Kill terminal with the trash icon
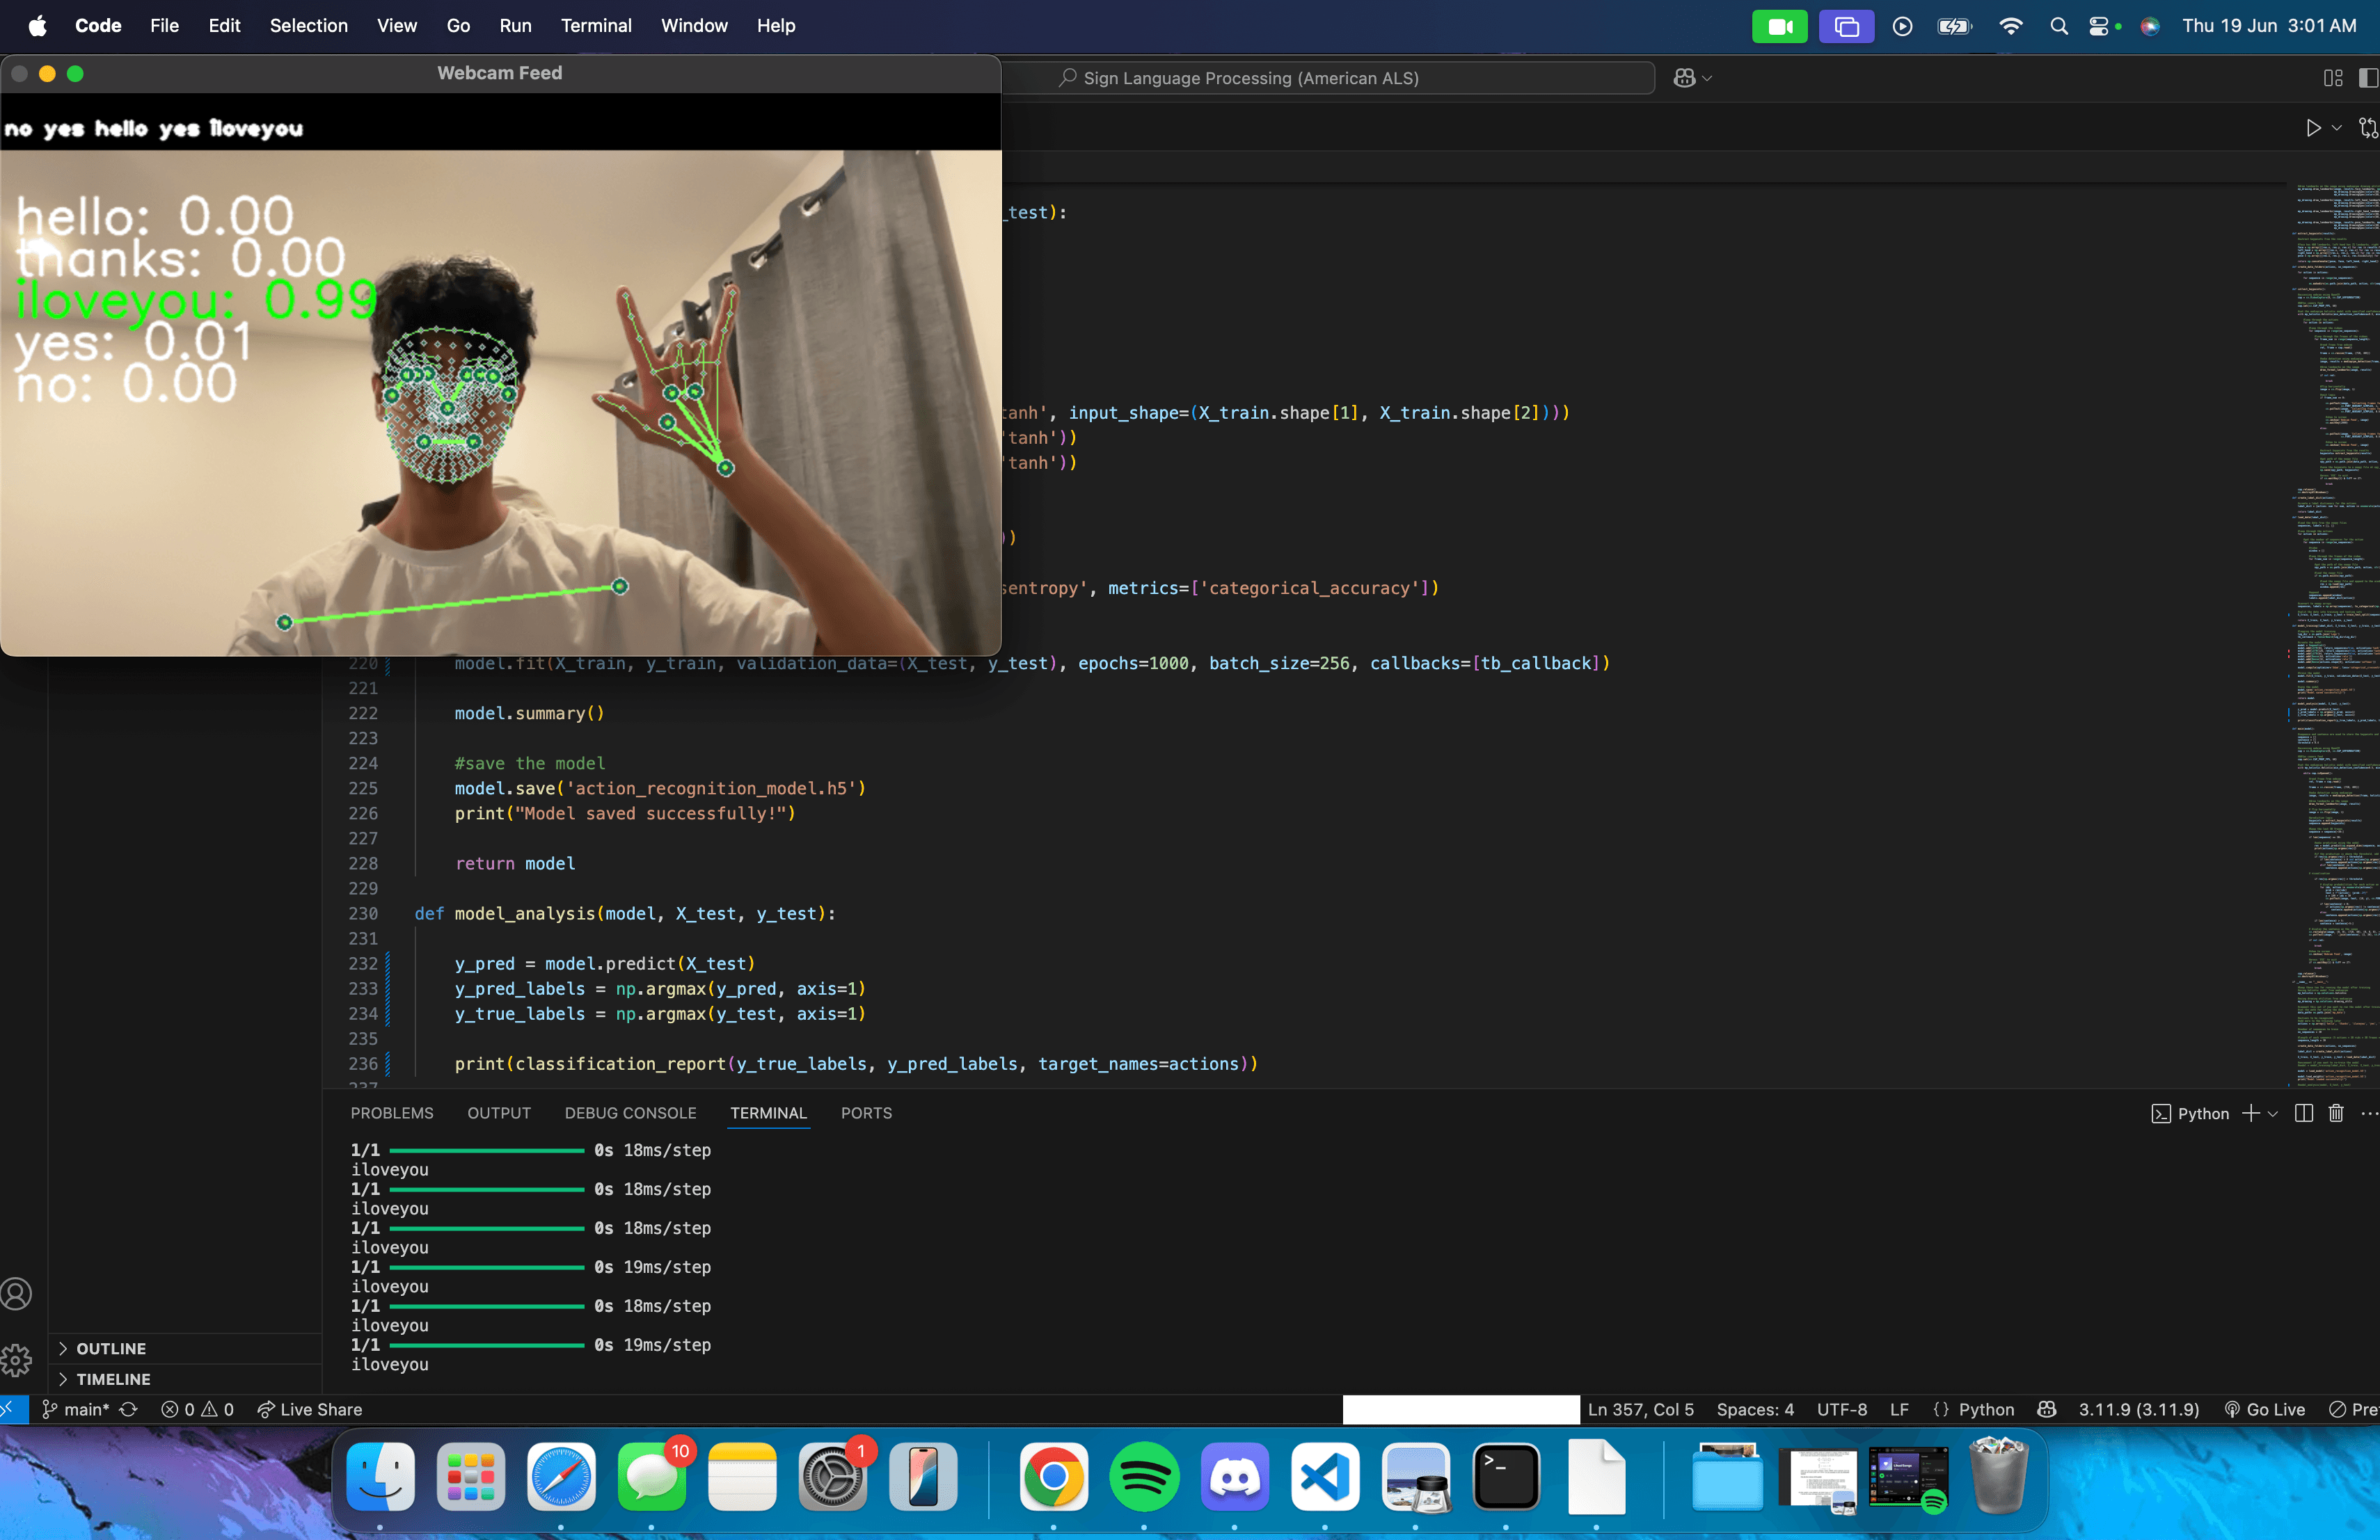This screenshot has width=2380, height=1540. (x=2336, y=1114)
